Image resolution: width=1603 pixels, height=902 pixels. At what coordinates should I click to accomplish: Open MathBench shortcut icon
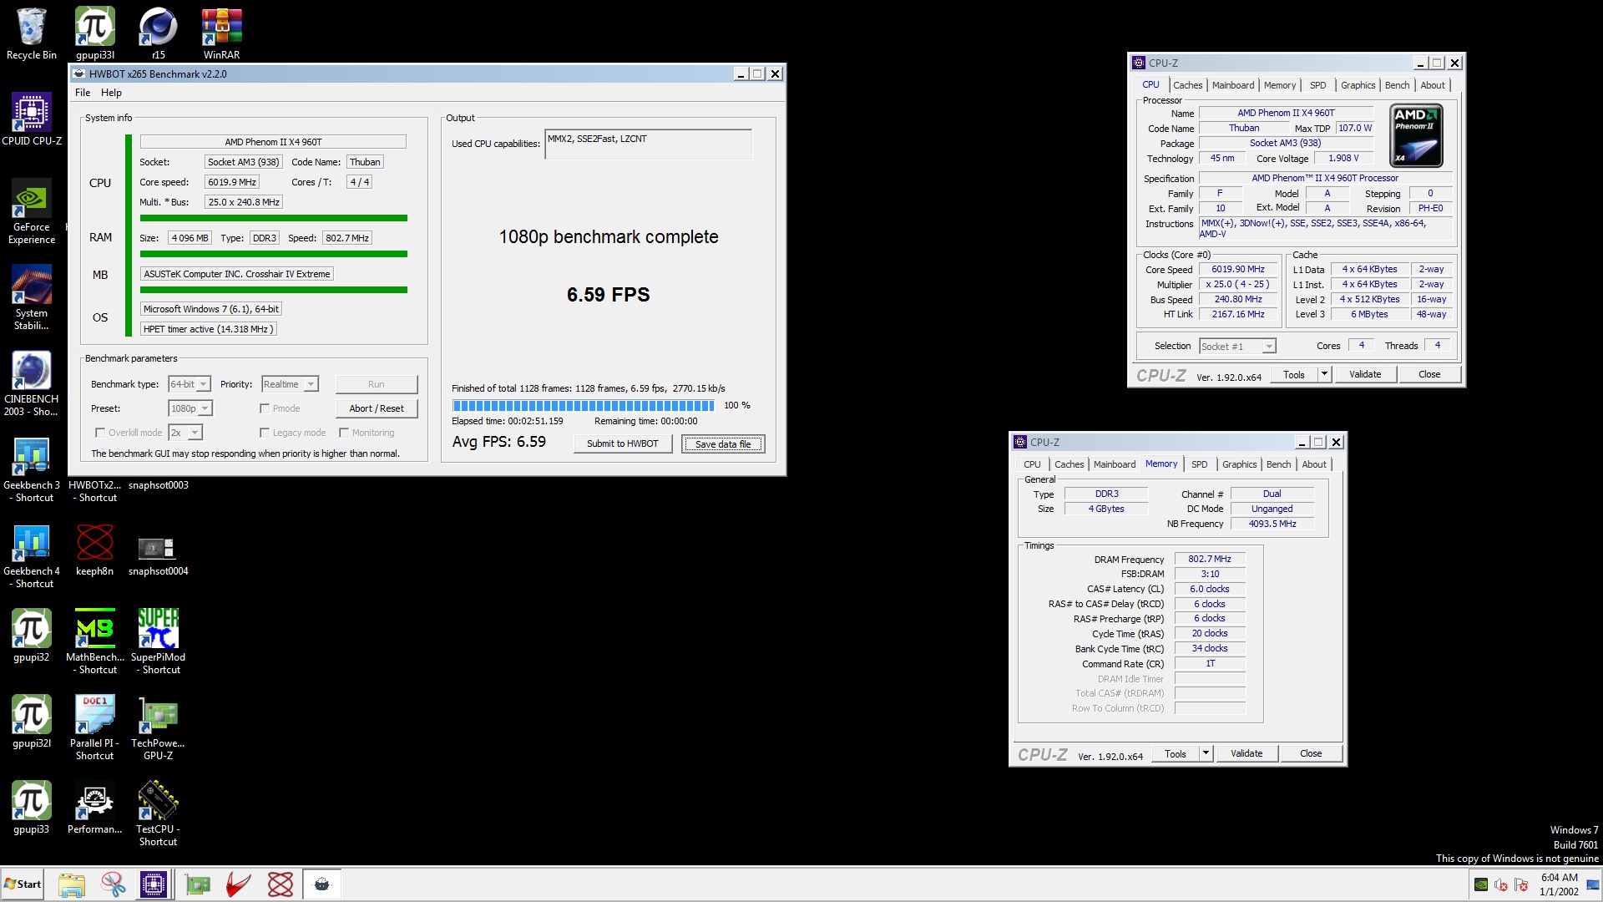pyautogui.click(x=95, y=642)
